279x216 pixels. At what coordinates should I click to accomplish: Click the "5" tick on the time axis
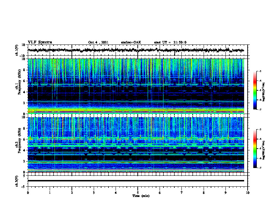(x=138, y=193)
